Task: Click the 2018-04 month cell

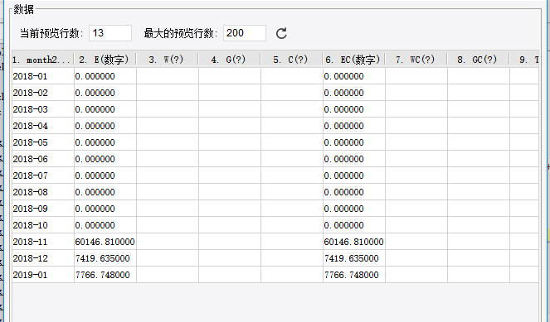Action: tap(43, 126)
